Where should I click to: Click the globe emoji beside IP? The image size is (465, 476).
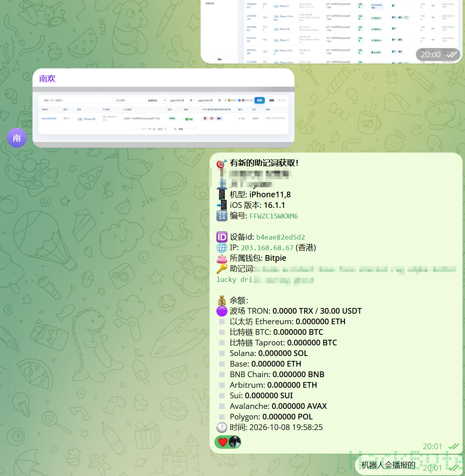point(222,248)
